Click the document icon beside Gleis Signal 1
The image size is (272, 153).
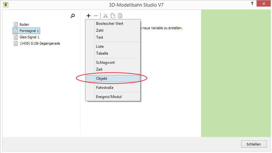pos(16,37)
